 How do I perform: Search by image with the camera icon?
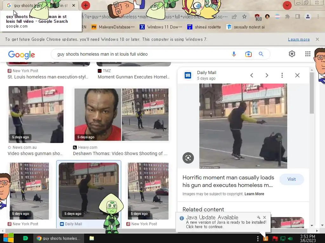[x=248, y=54]
